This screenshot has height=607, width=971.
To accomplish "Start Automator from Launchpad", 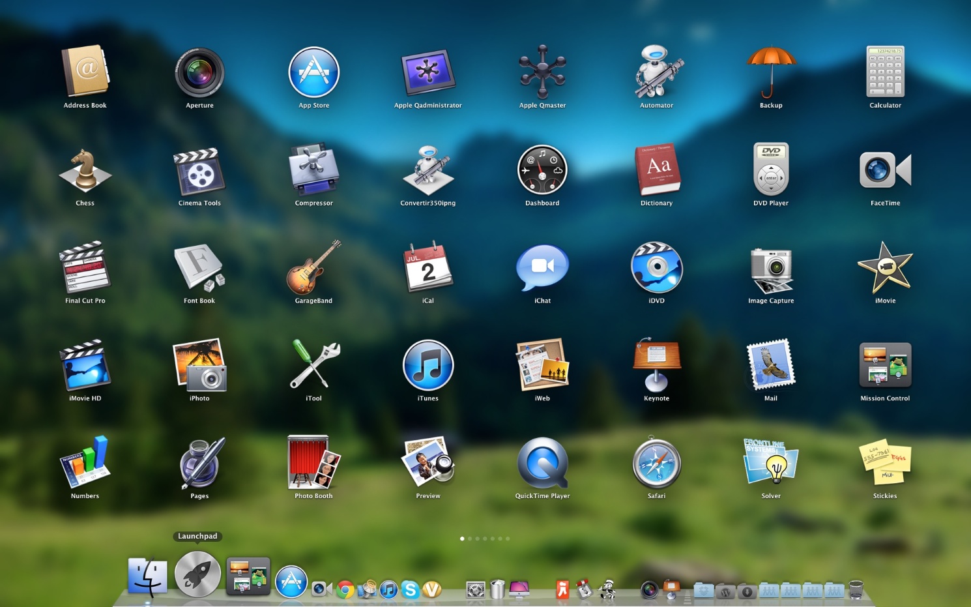I will click(x=657, y=72).
